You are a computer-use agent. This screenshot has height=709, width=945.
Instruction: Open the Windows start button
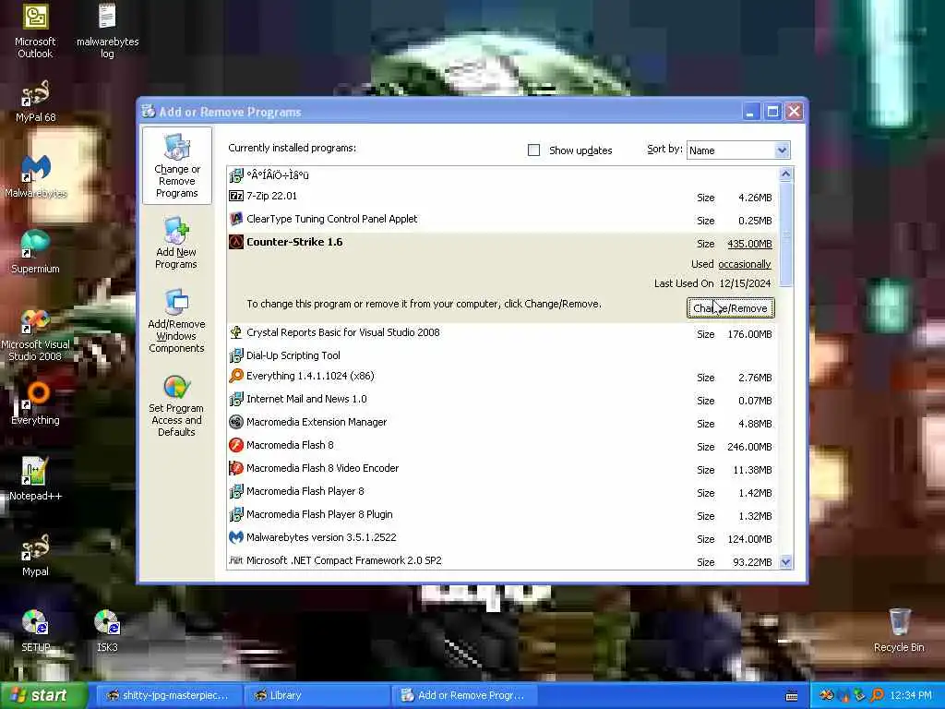tap(42, 695)
